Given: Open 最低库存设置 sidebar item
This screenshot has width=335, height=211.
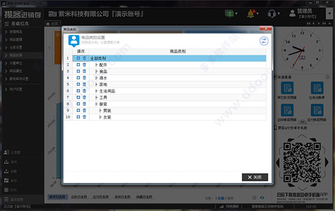Looking at the screenshot, I should [x=19, y=78].
